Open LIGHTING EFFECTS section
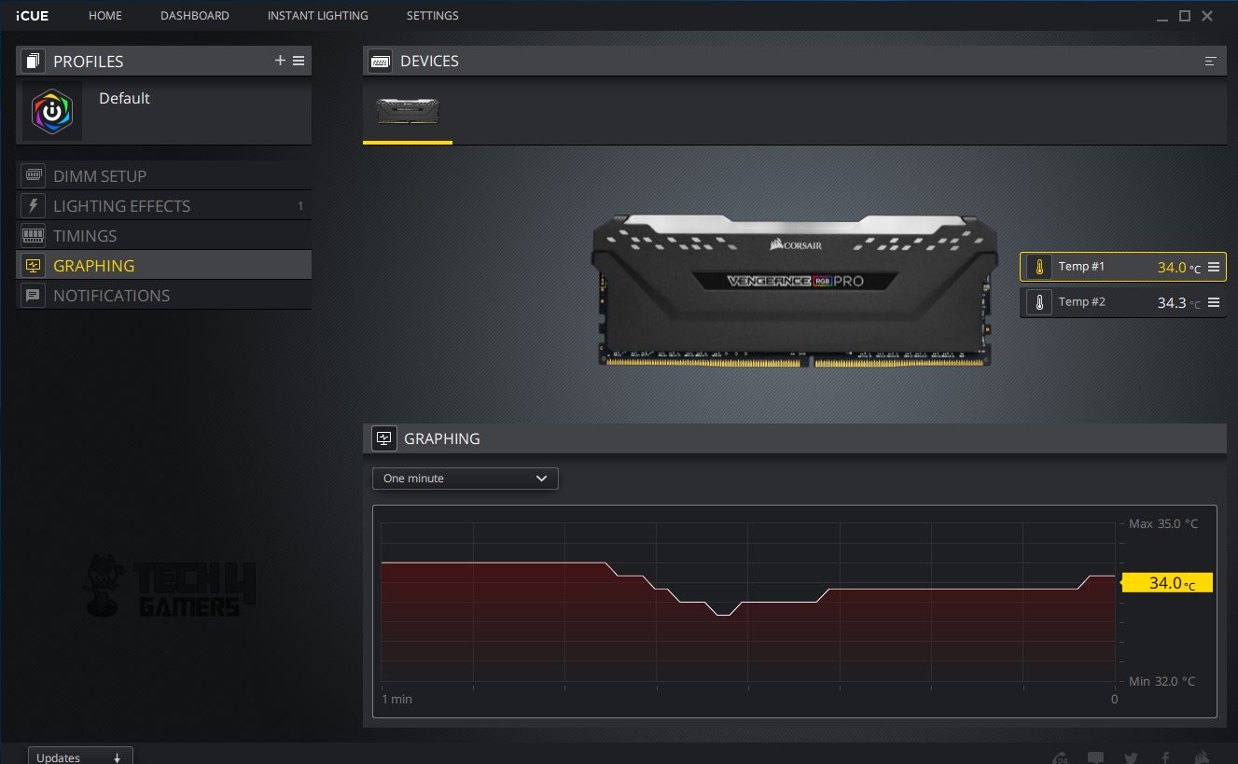This screenshot has width=1238, height=764. (x=163, y=205)
